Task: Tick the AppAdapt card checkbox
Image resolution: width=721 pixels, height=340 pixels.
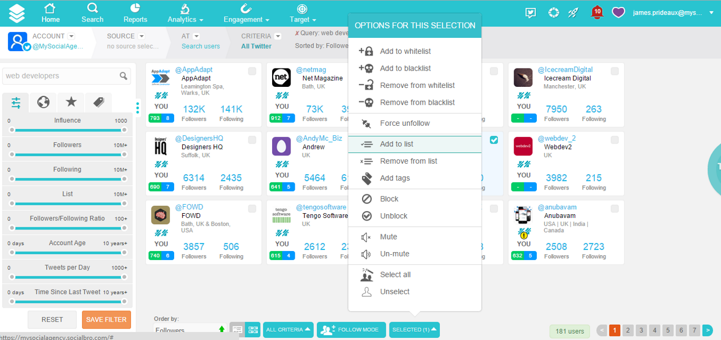Action: (252, 71)
